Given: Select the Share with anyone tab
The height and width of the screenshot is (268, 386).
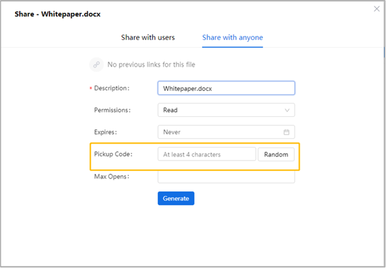Looking at the screenshot, I should [x=233, y=38].
